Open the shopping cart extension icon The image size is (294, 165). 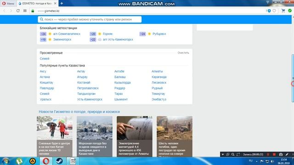click(283, 11)
